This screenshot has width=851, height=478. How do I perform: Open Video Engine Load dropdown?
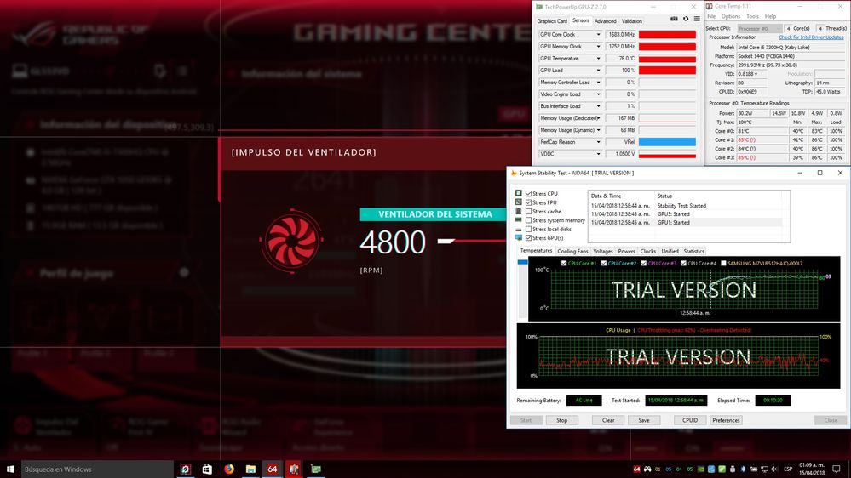pos(599,94)
